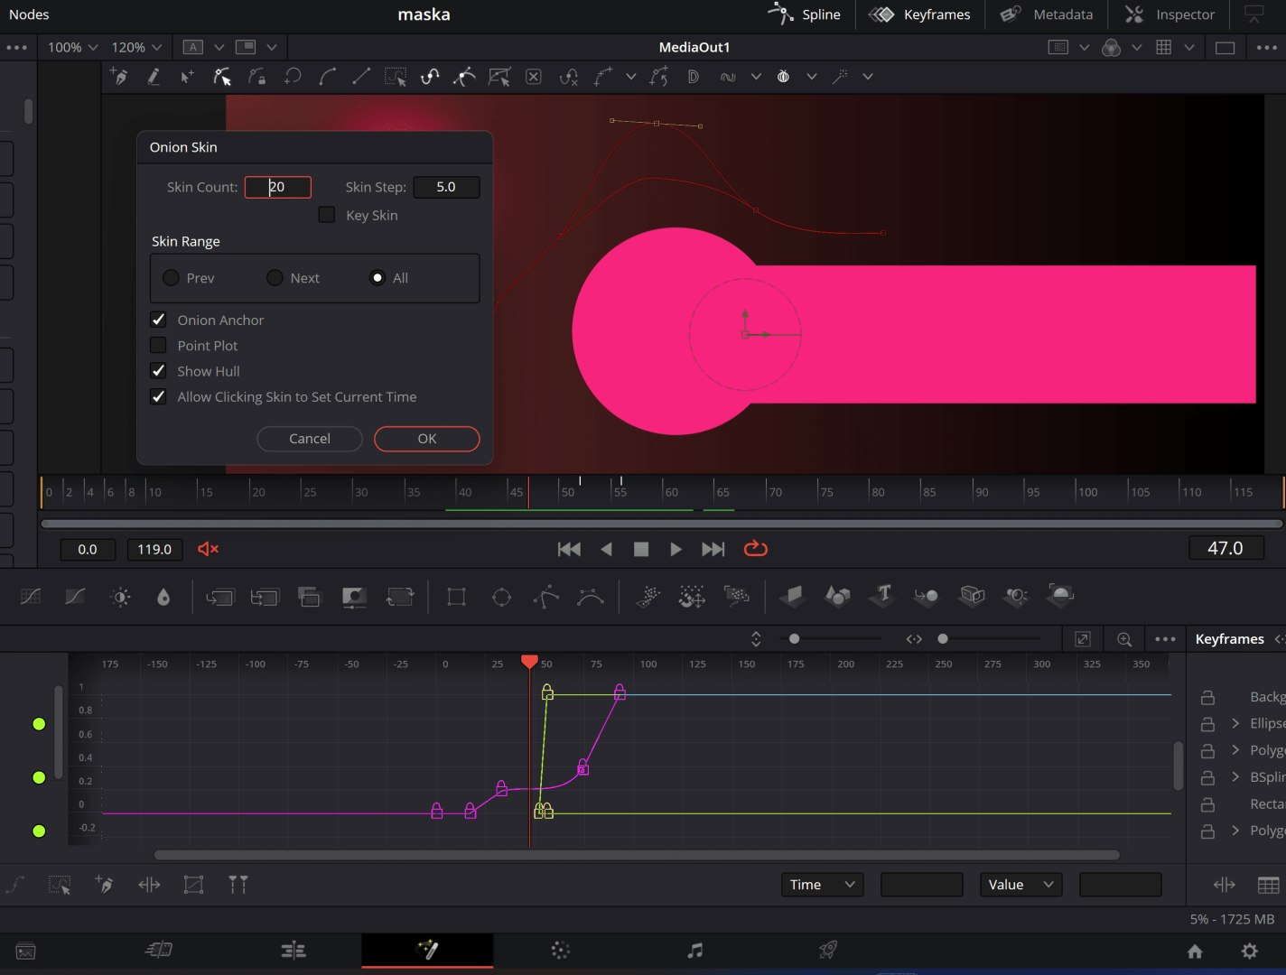1286x975 pixels.
Task: Open the Fairlight music note page
Action: [x=694, y=950]
